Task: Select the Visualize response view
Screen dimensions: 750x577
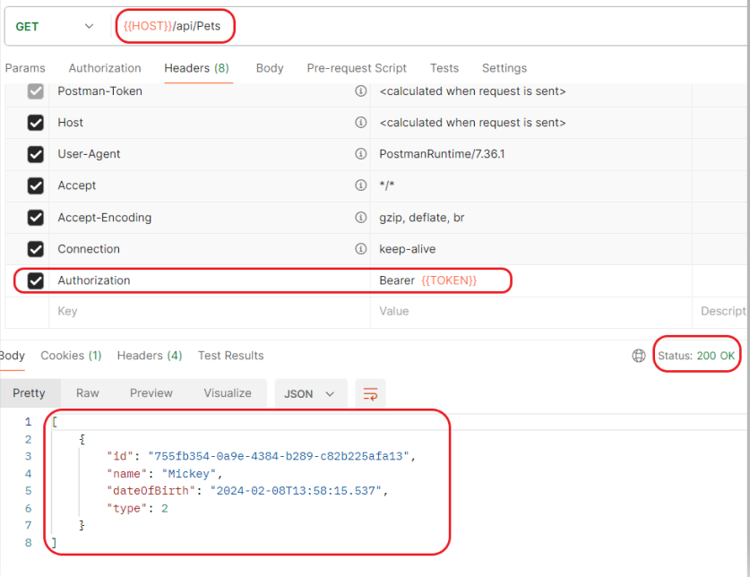Action: pos(228,393)
